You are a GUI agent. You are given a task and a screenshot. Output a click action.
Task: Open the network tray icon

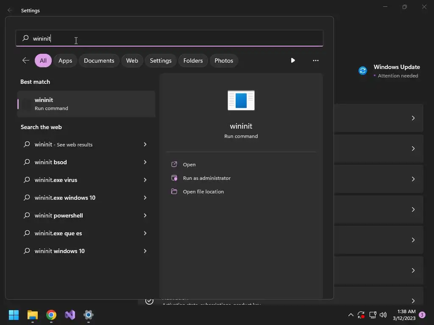pos(373,315)
